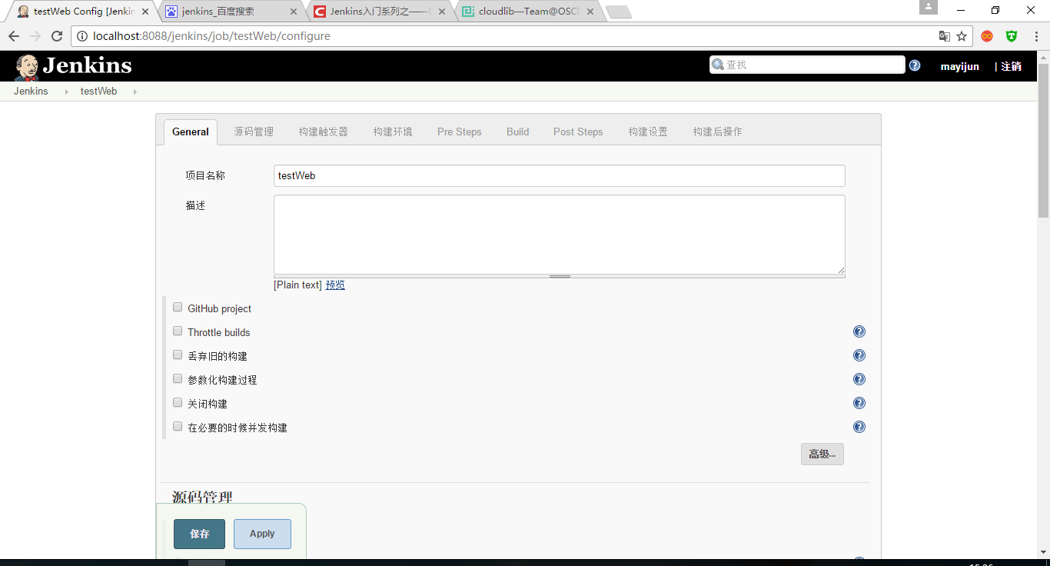Screen dimensions: 1050x566
Task: Click the green shield extension icon
Action: click(x=1012, y=36)
